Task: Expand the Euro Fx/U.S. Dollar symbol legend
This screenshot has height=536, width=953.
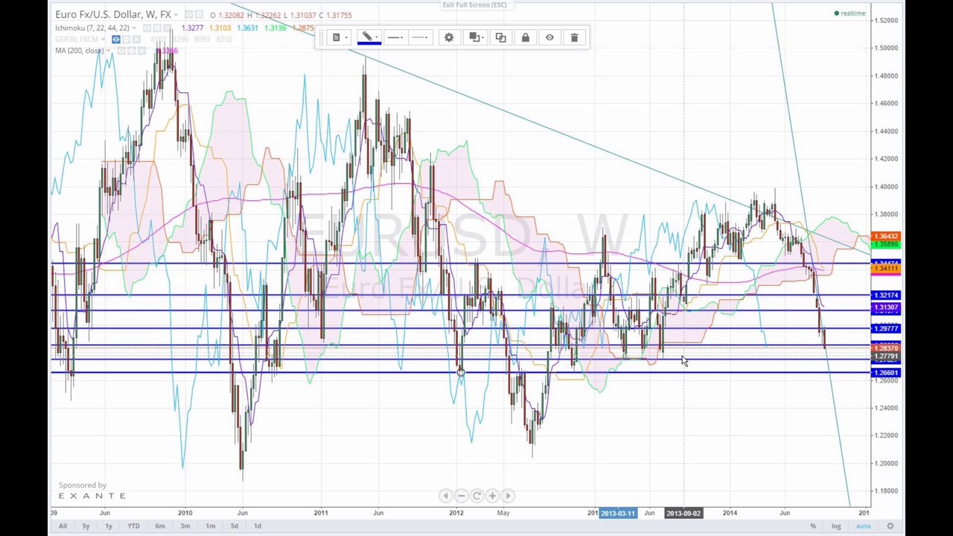Action: click(176, 15)
